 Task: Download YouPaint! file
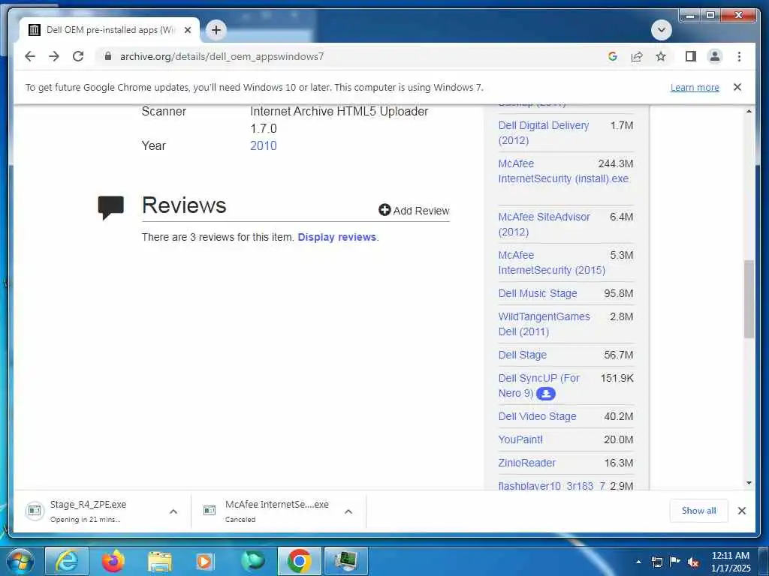pos(520,439)
